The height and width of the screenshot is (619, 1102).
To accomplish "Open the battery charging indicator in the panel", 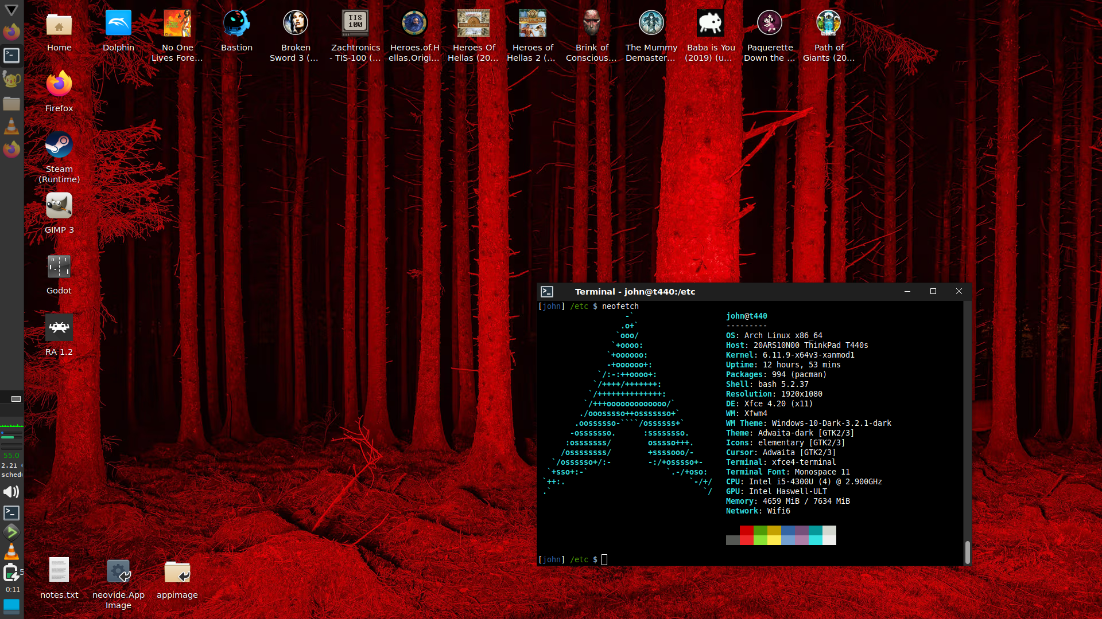I will click(11, 572).
